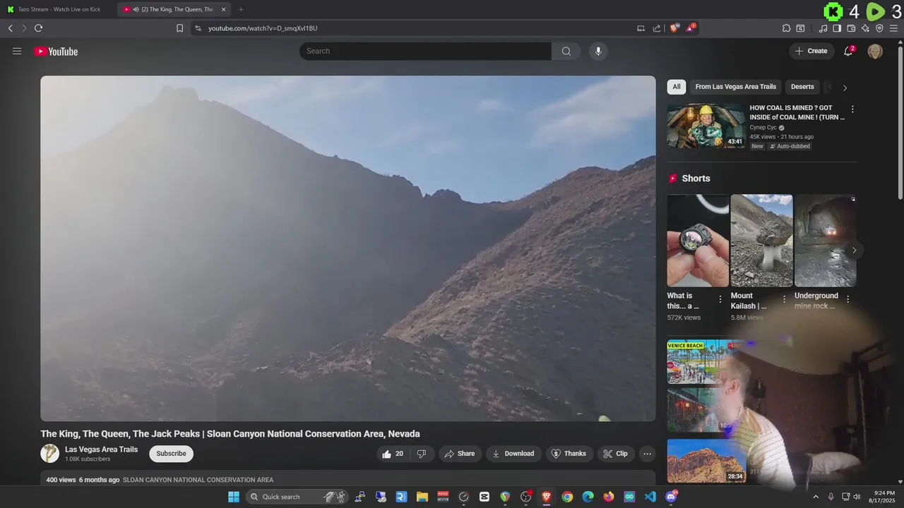
Task: Show next topic chips with arrow
Action: click(x=845, y=87)
